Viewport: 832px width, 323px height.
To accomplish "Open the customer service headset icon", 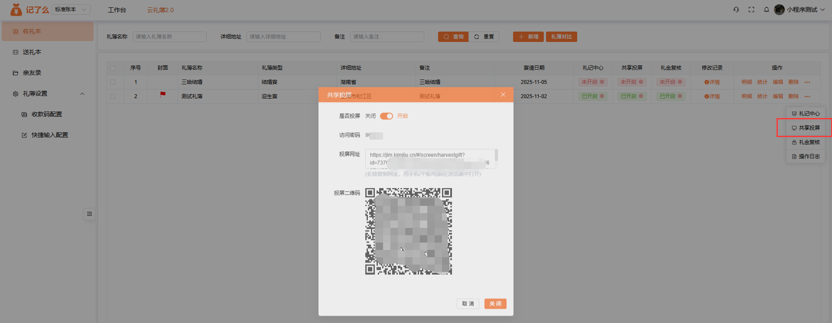I will coord(736,10).
